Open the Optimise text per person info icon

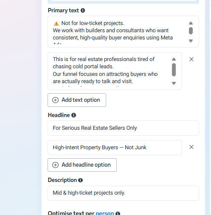point(118,214)
